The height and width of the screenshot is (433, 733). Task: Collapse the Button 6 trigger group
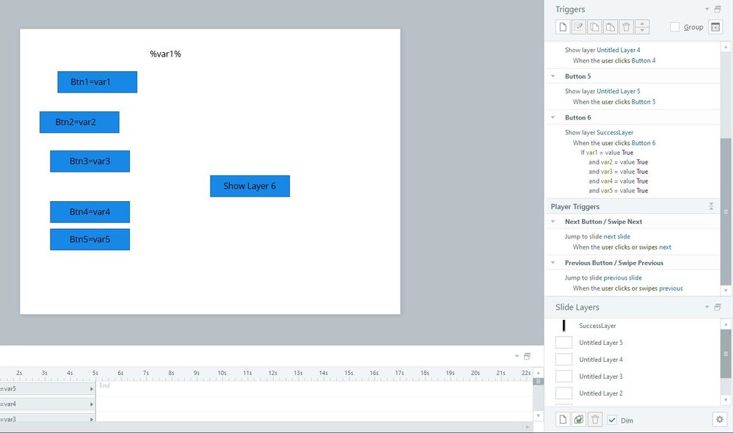(x=553, y=117)
